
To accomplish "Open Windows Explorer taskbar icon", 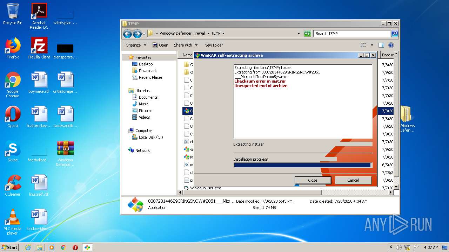I will (40, 247).
